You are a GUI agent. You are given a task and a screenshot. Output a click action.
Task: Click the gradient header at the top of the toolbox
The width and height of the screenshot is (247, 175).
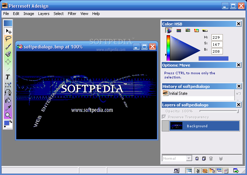coord(8,23)
